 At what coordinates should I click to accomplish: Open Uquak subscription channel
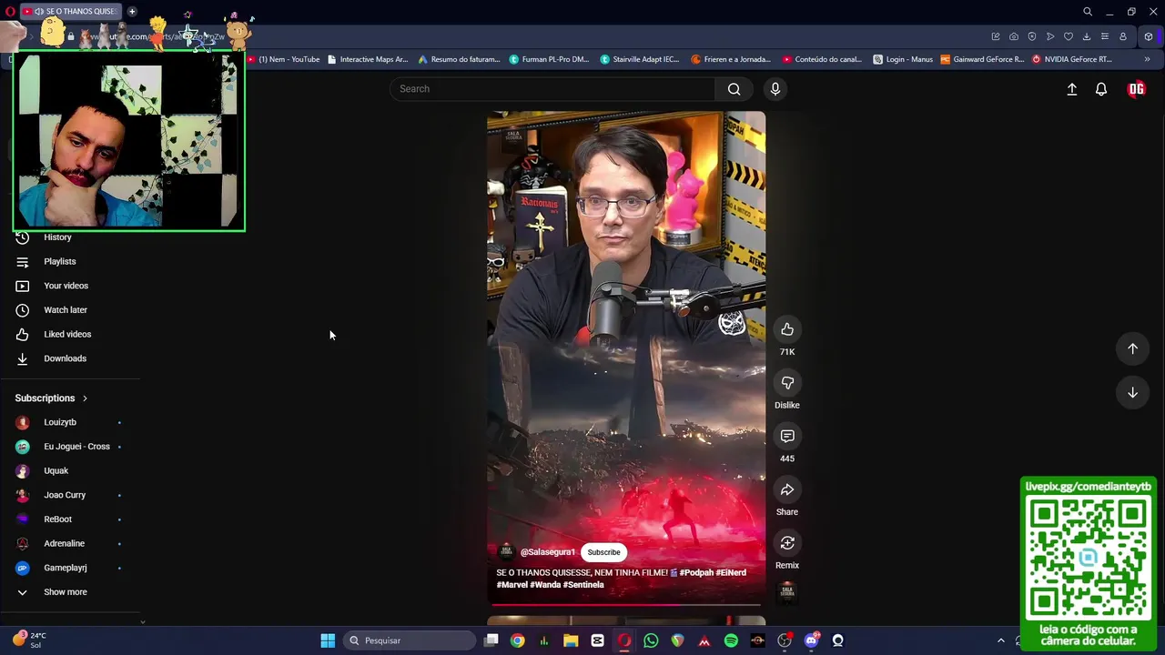(x=56, y=471)
